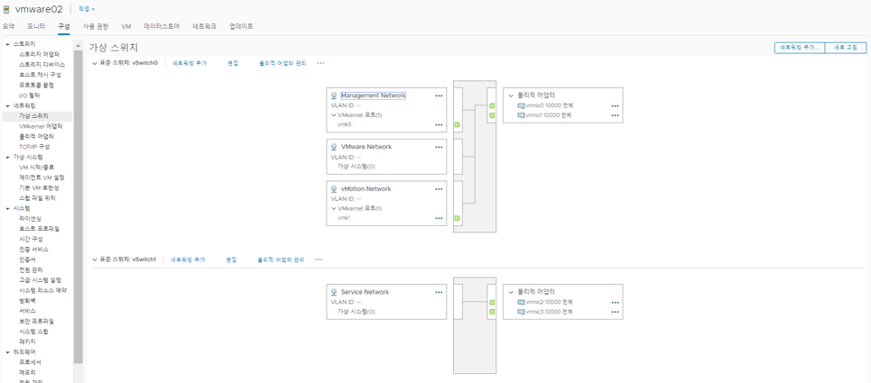The height and width of the screenshot is (383, 871).
Task: Click the VMware Network port group icon
Action: [x=334, y=147]
